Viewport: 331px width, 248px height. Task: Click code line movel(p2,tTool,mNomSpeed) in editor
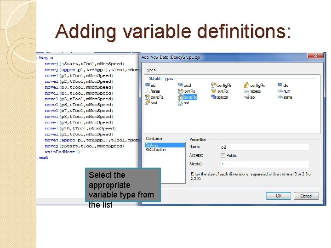(79, 81)
